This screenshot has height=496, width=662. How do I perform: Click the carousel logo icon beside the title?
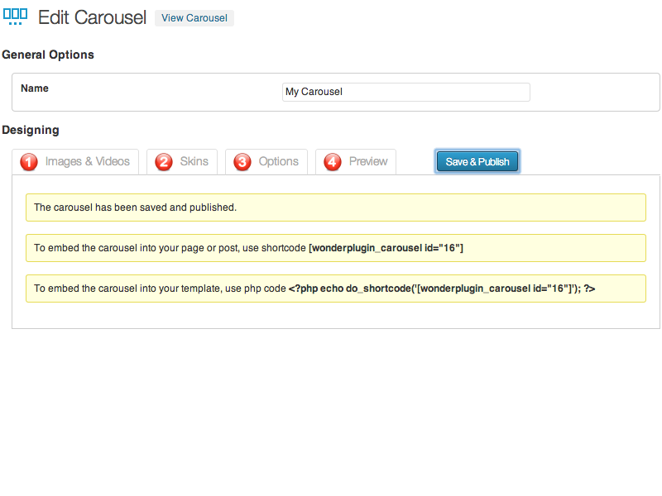pos(15,17)
